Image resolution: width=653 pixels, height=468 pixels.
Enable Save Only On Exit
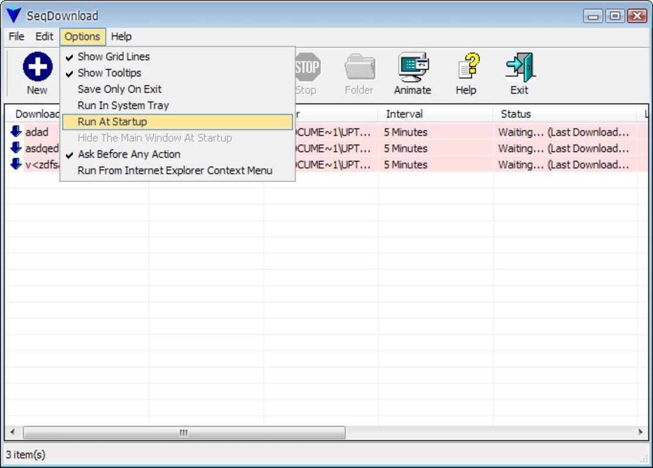coord(177,89)
